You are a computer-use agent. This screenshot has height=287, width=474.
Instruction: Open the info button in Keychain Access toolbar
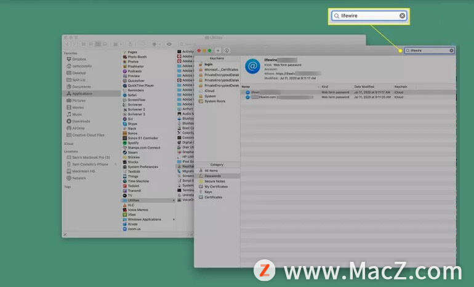pos(227,50)
